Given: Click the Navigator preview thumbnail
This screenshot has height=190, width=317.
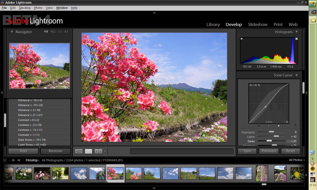Looking at the screenshot, I should tap(39, 66).
